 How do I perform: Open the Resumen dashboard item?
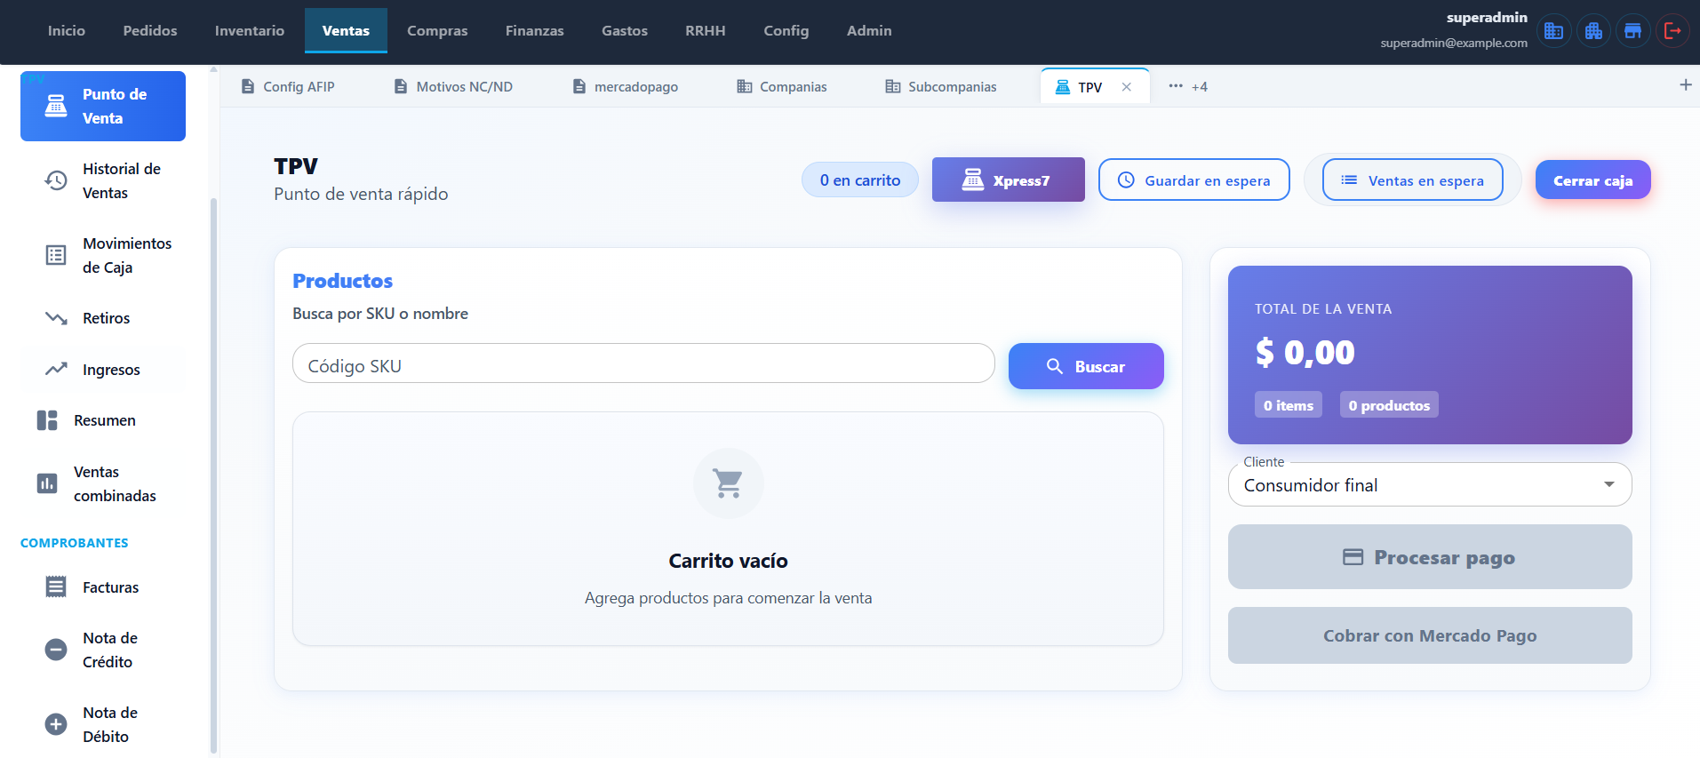tap(103, 420)
